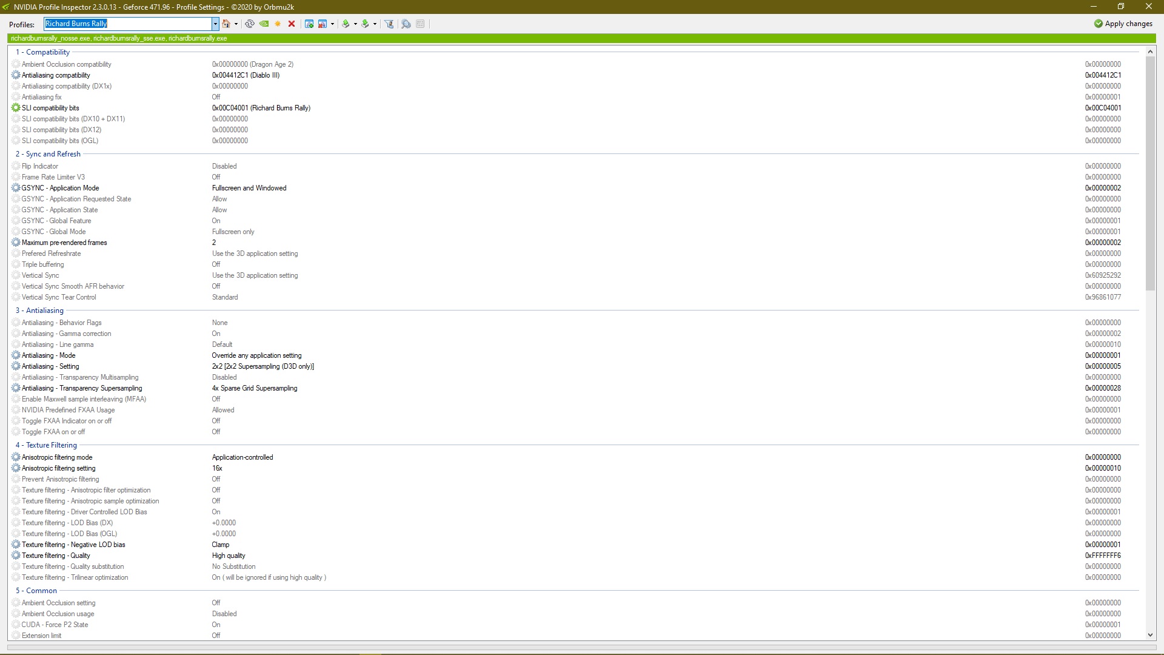The image size is (1164, 655).
Task: Select the 'Frame Rate Limiter V3' setting
Action: (x=53, y=177)
